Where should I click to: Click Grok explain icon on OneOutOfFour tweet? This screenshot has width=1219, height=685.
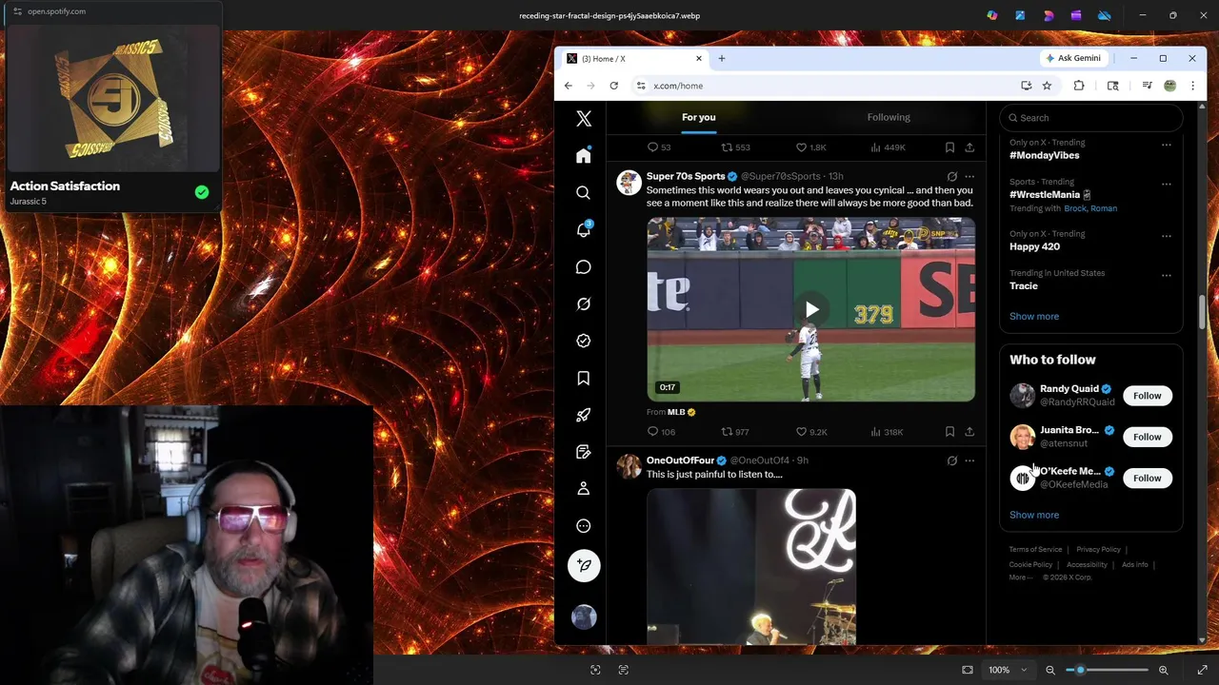(x=951, y=460)
